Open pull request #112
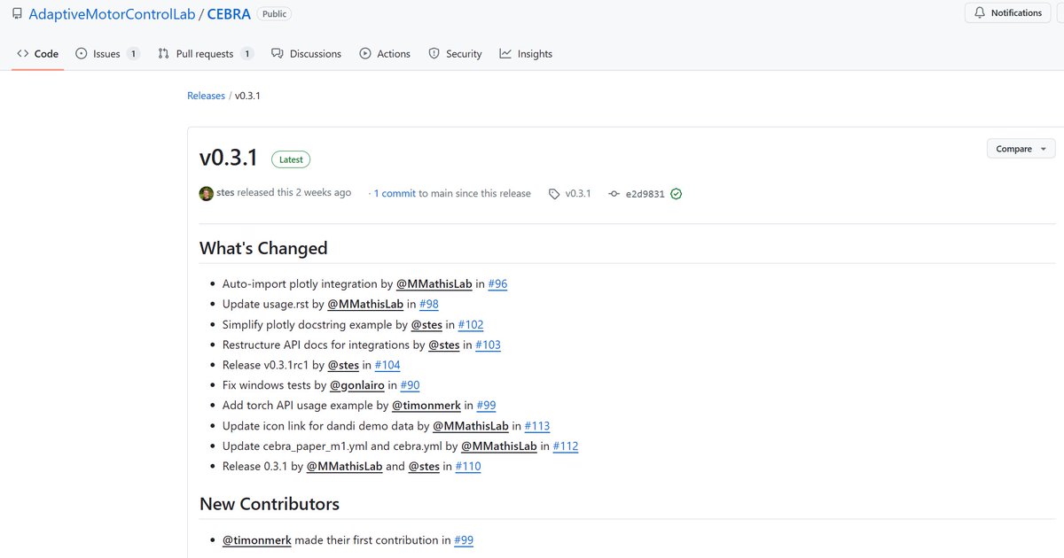The height and width of the screenshot is (558, 1064). coord(566,446)
